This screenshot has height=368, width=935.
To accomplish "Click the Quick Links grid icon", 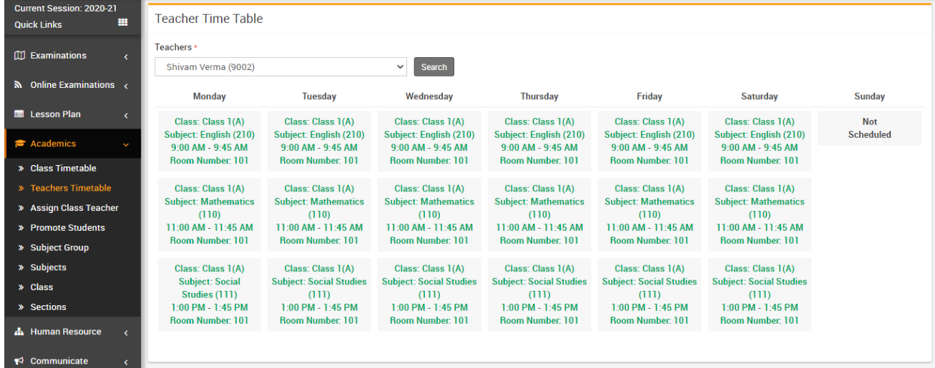I will pos(122,24).
